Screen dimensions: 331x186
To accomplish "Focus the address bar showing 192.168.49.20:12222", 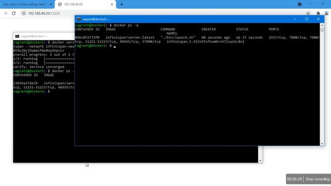I will [x=44, y=13].
